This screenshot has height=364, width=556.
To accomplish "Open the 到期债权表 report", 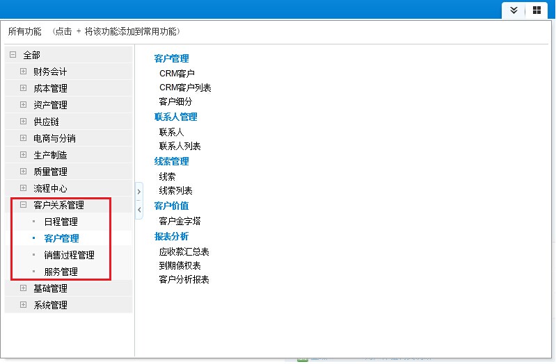I will pyautogui.click(x=180, y=265).
